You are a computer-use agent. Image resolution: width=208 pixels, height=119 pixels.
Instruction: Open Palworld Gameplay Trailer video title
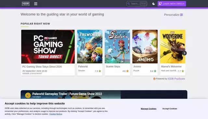click(67, 94)
